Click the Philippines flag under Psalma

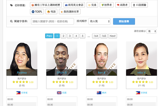[18, 93]
